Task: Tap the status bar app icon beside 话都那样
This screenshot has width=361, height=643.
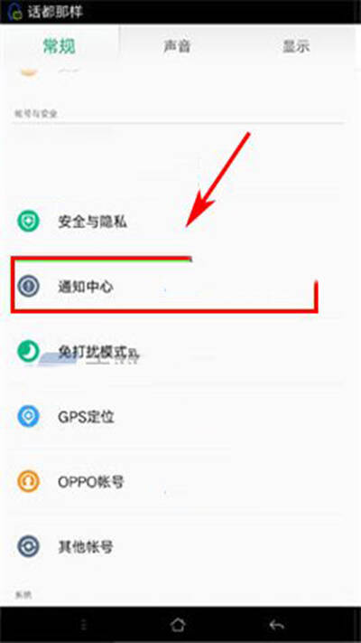Action: tap(14, 12)
